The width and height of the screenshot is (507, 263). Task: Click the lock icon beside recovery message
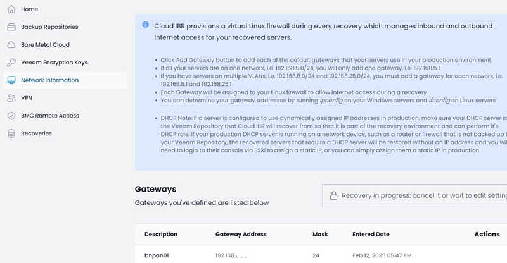333,195
